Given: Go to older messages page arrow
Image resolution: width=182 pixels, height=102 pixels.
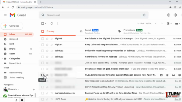Looking at the screenshot, I should (162, 24).
